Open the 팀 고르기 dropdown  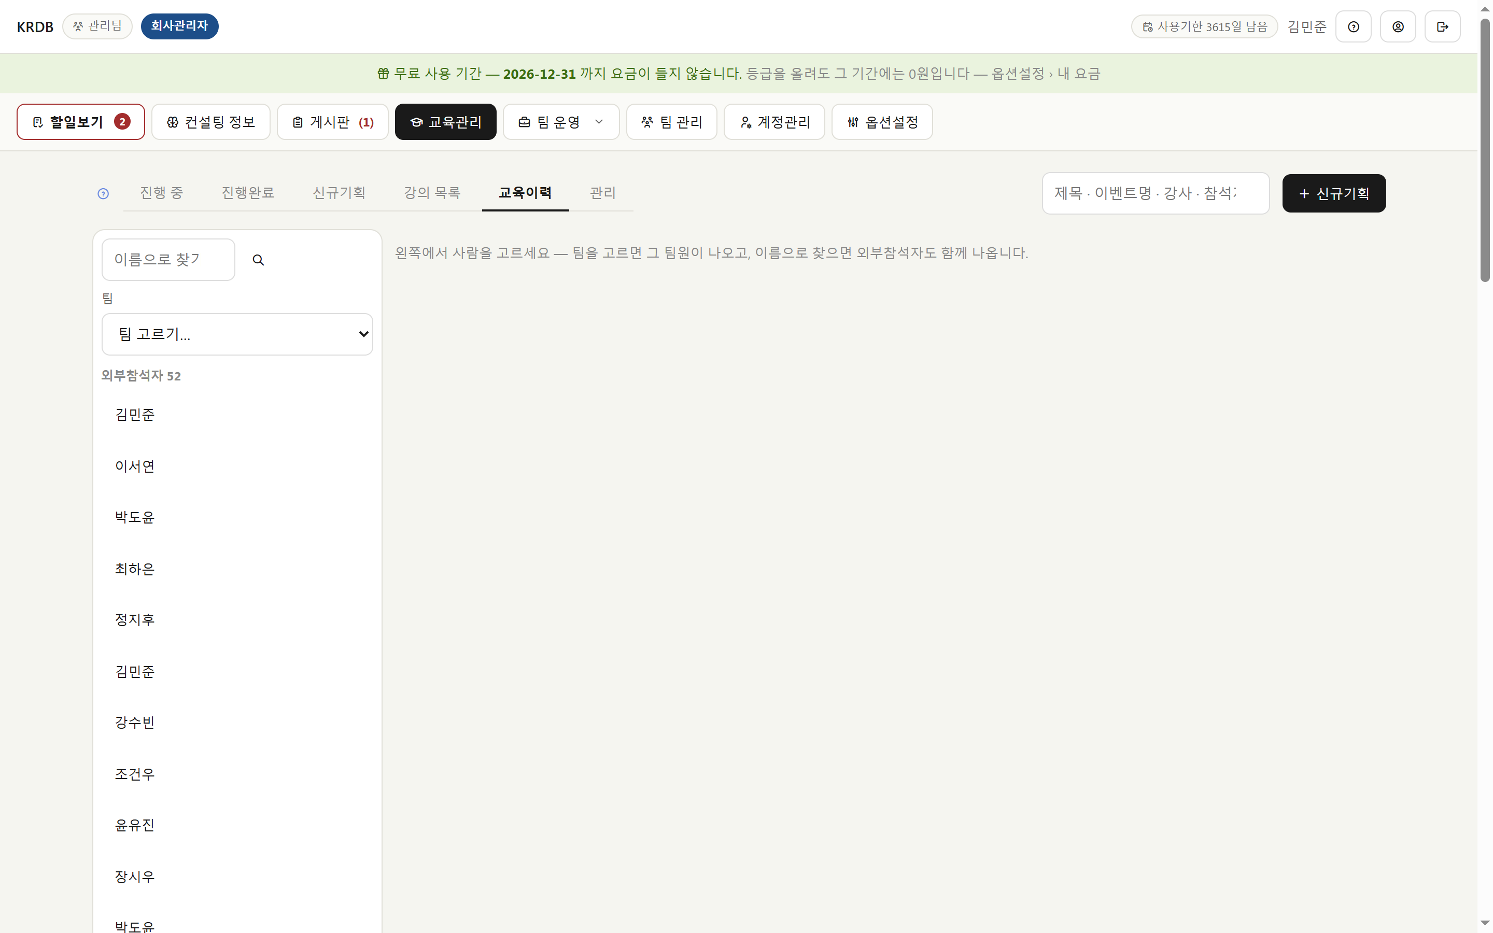(237, 334)
